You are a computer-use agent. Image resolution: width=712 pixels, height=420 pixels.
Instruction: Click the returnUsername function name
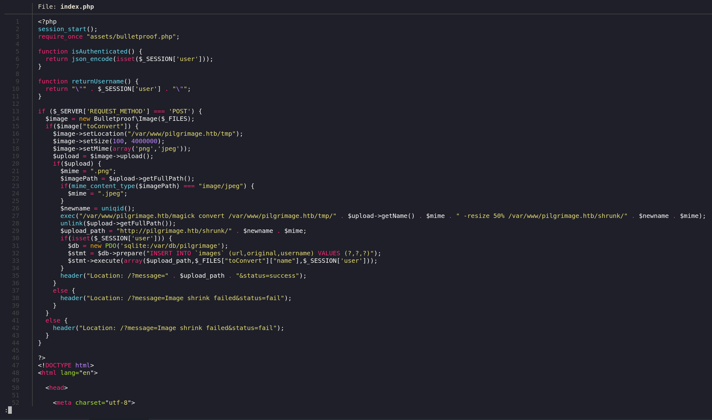point(98,81)
